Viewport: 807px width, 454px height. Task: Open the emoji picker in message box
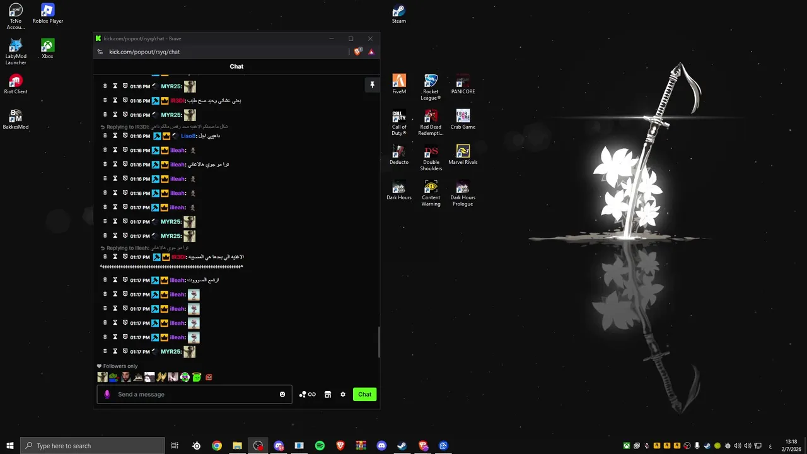tap(282, 394)
